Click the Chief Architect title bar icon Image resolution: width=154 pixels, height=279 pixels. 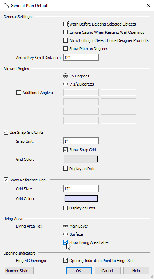[6, 5]
